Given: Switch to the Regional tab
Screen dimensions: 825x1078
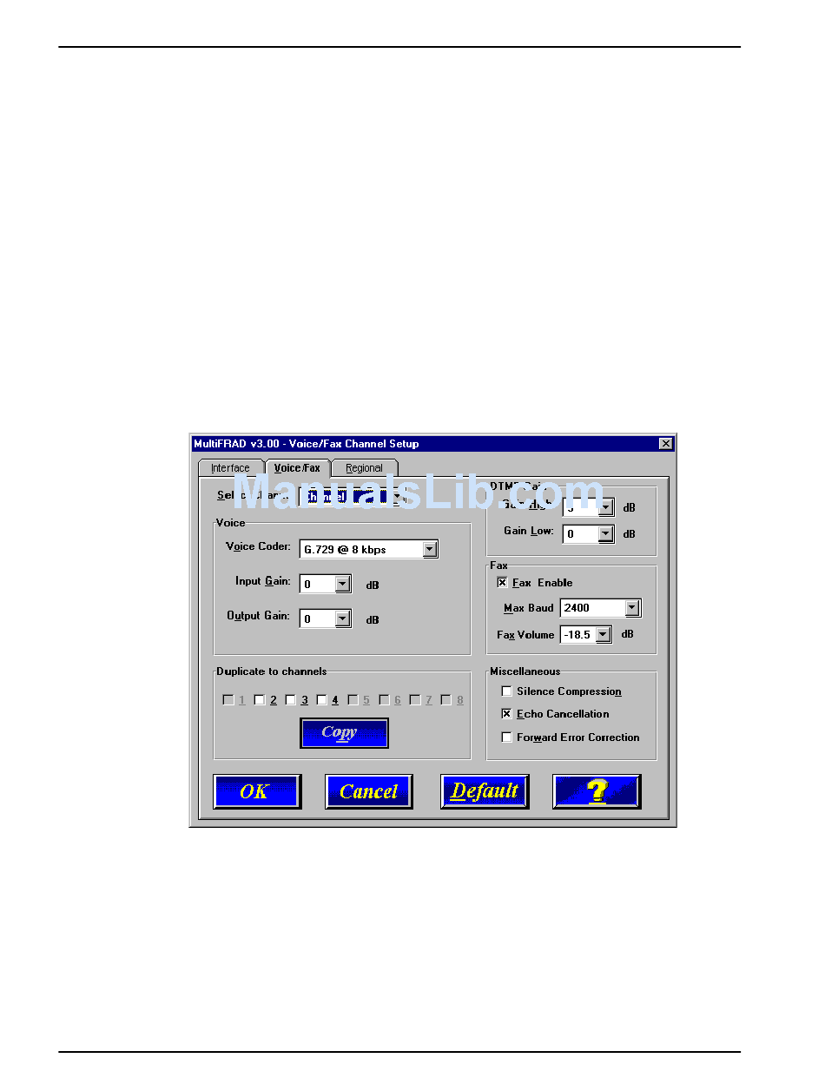Looking at the screenshot, I should tap(364, 468).
